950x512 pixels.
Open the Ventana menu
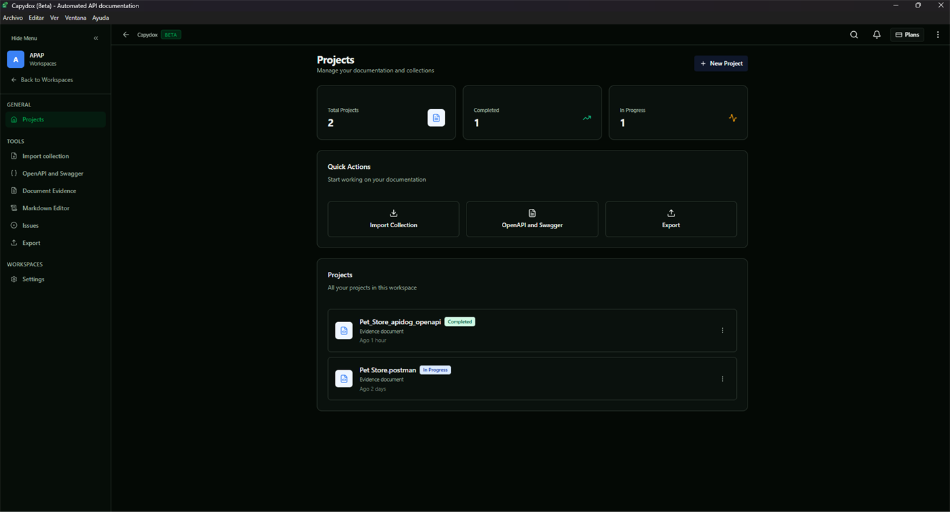click(x=75, y=18)
